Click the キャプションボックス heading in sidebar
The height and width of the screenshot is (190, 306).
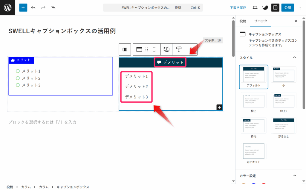tap(265, 34)
